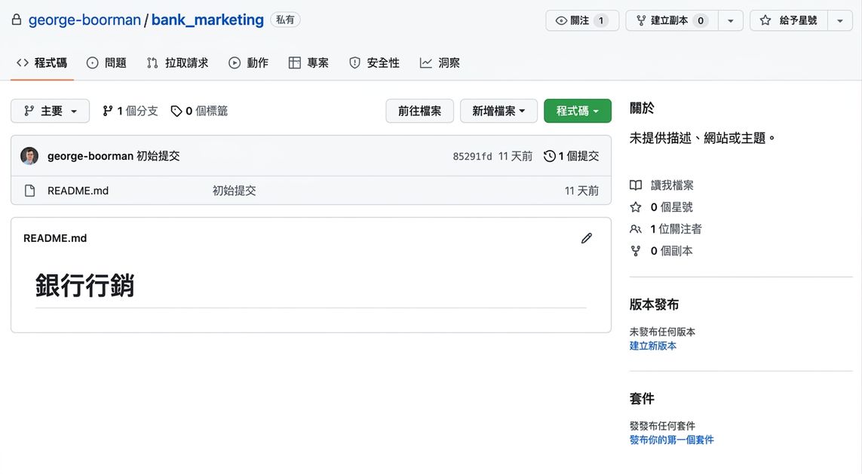Image resolution: width=862 pixels, height=474 pixels.
Task: Open the 讀我檔案 readme link in About
Action: click(x=662, y=185)
